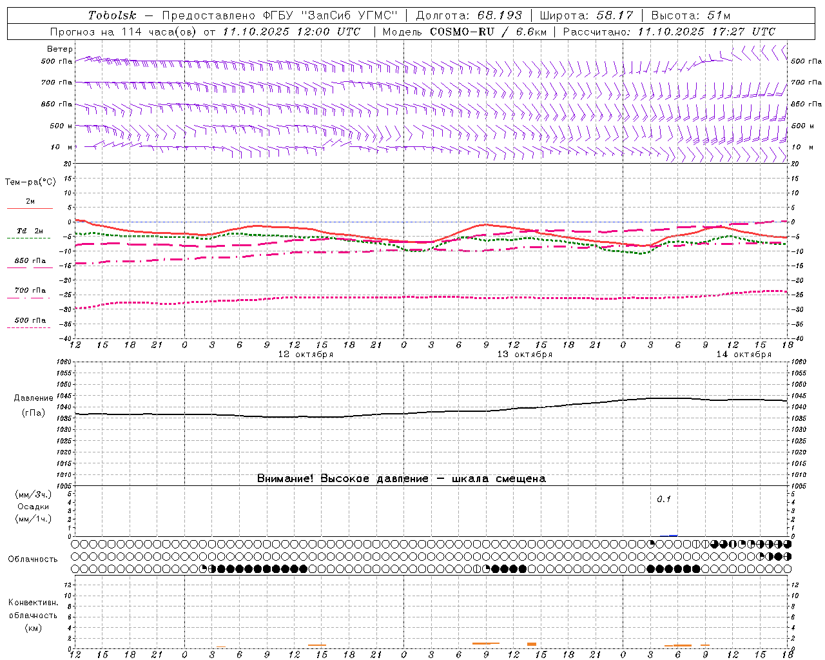Click the "(мм/3ч.)" precipitation unit label

[34, 494]
